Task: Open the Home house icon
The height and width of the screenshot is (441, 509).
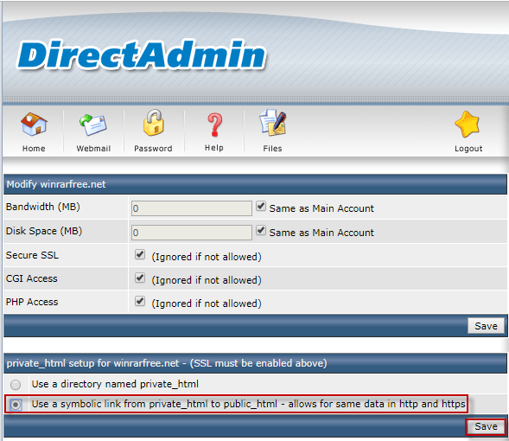Action: [34, 124]
